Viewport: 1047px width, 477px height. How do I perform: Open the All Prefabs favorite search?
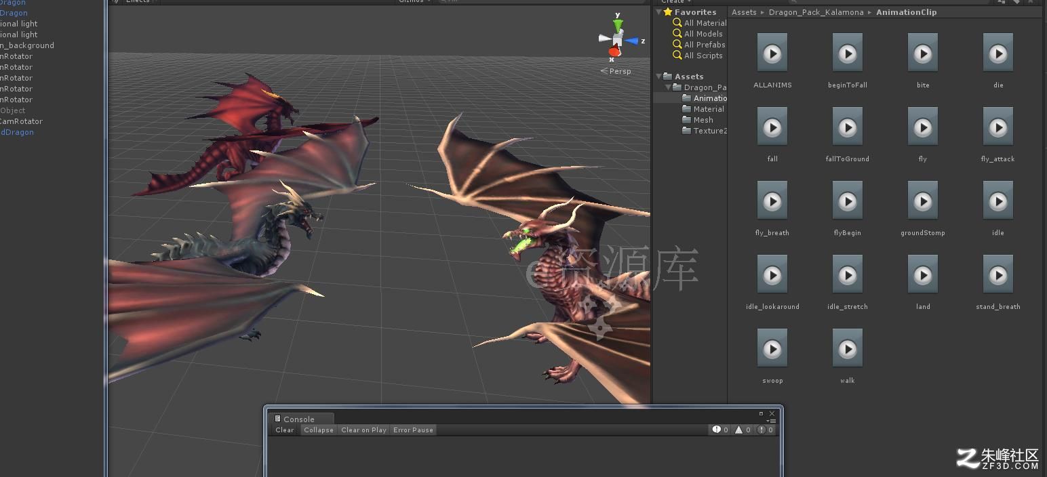(699, 45)
